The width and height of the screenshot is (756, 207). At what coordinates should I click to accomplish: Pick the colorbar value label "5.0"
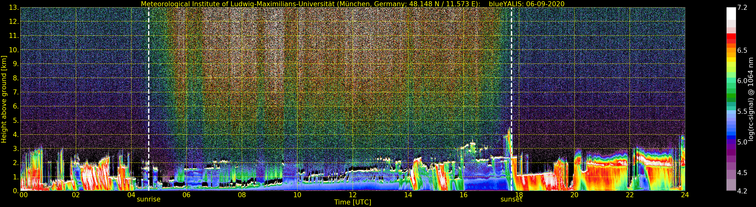[742, 142]
